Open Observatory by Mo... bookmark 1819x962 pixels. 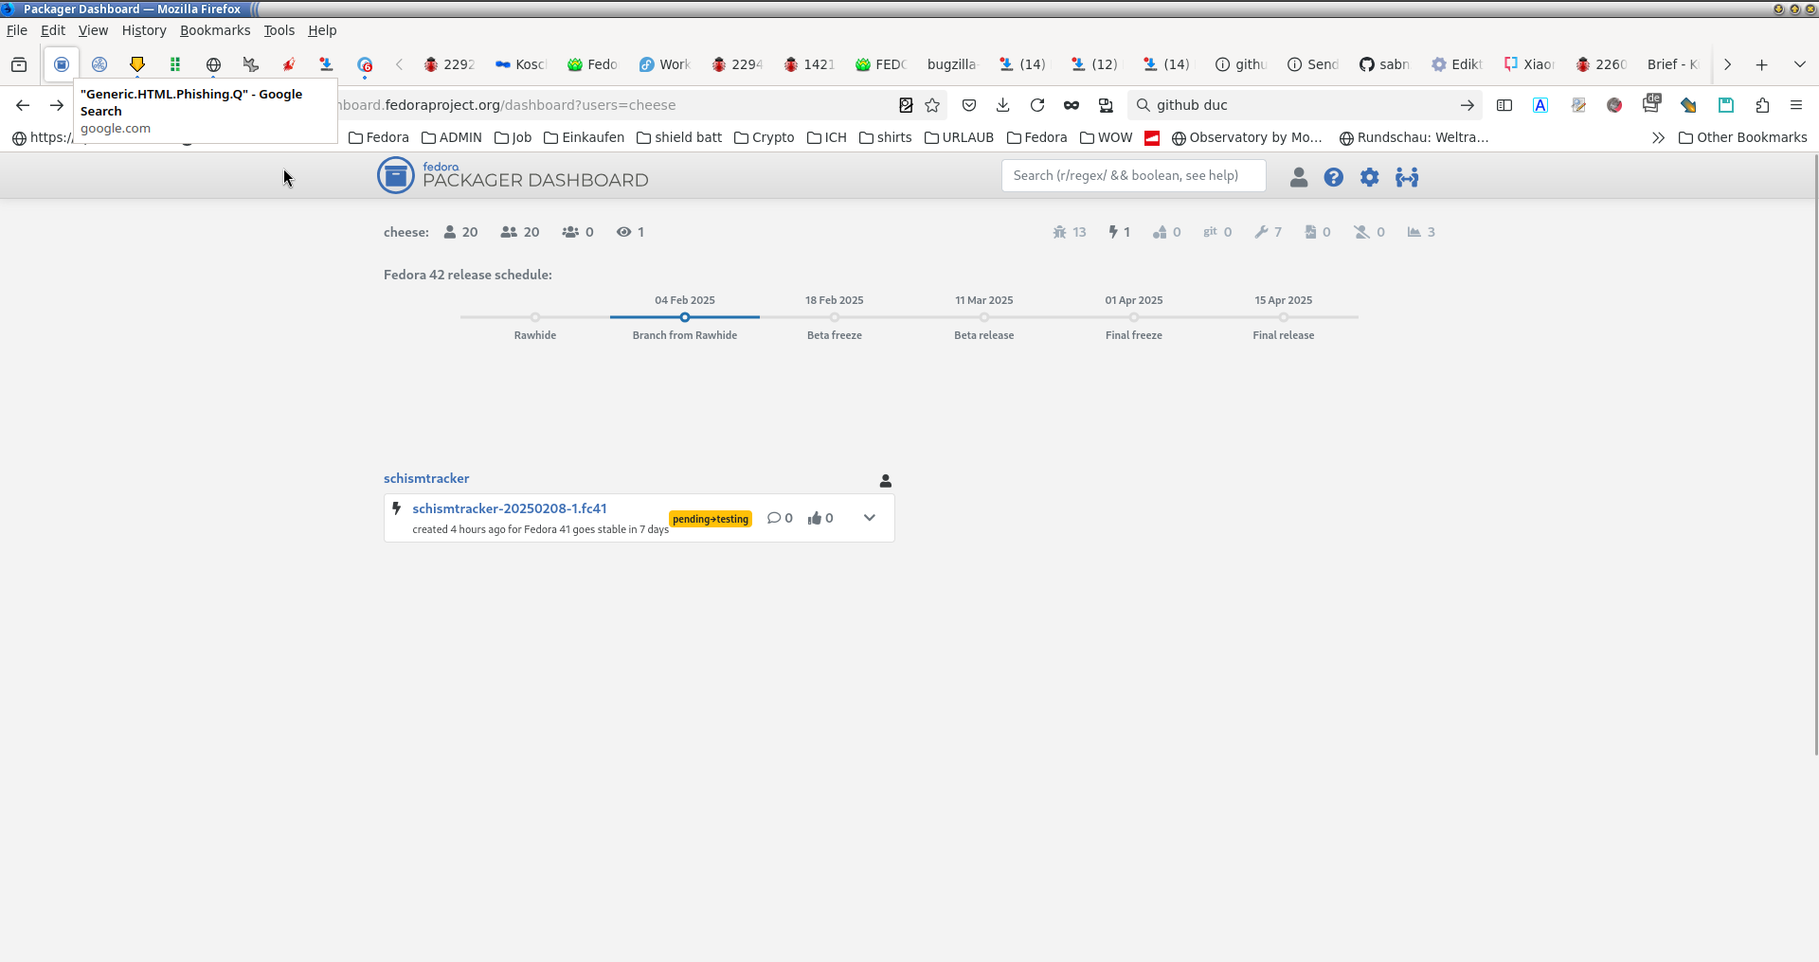tap(1247, 137)
